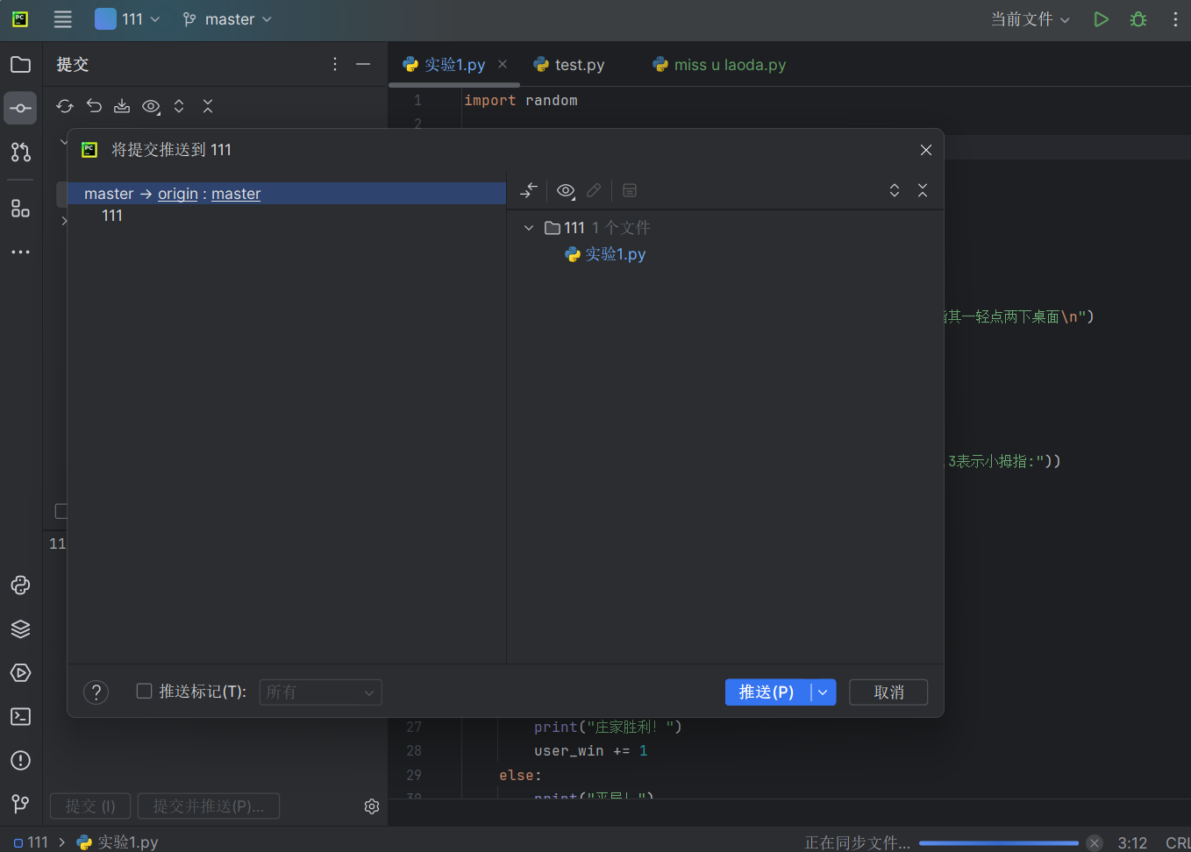1191x852 pixels.
Task: Open the Terminal tool window
Action: [x=20, y=717]
